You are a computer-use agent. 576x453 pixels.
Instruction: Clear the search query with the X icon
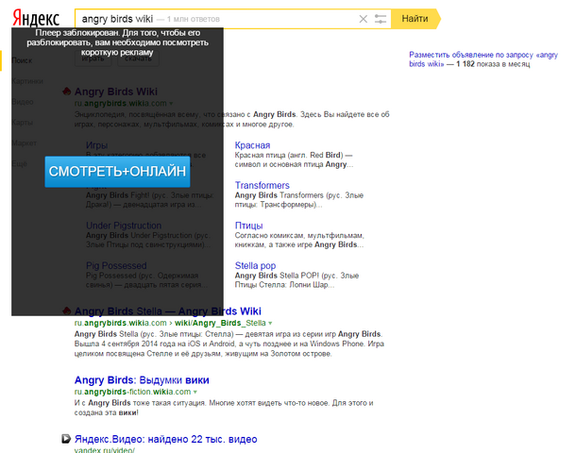(x=363, y=19)
